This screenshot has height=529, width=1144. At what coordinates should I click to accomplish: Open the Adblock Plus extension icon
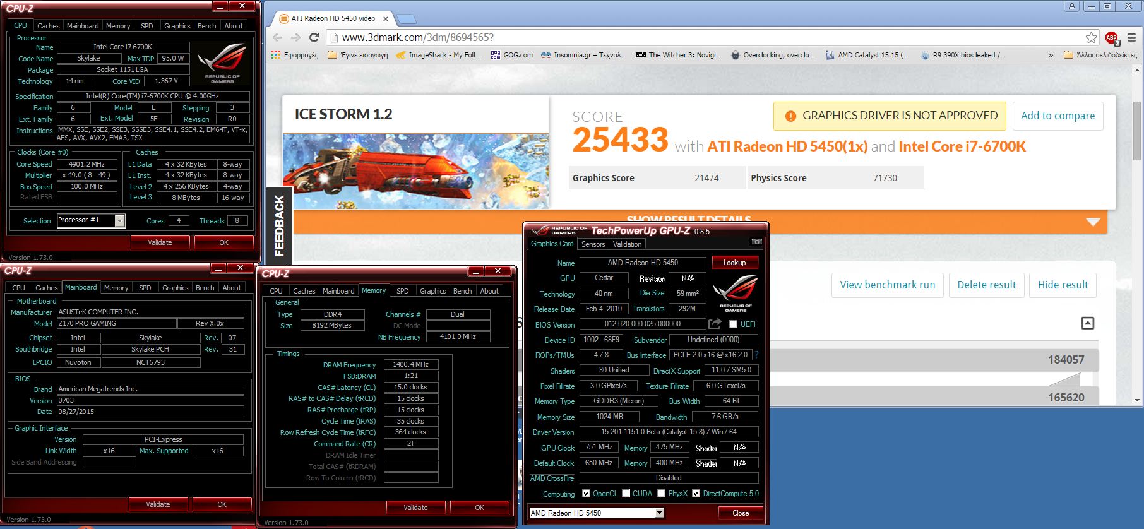1112,38
